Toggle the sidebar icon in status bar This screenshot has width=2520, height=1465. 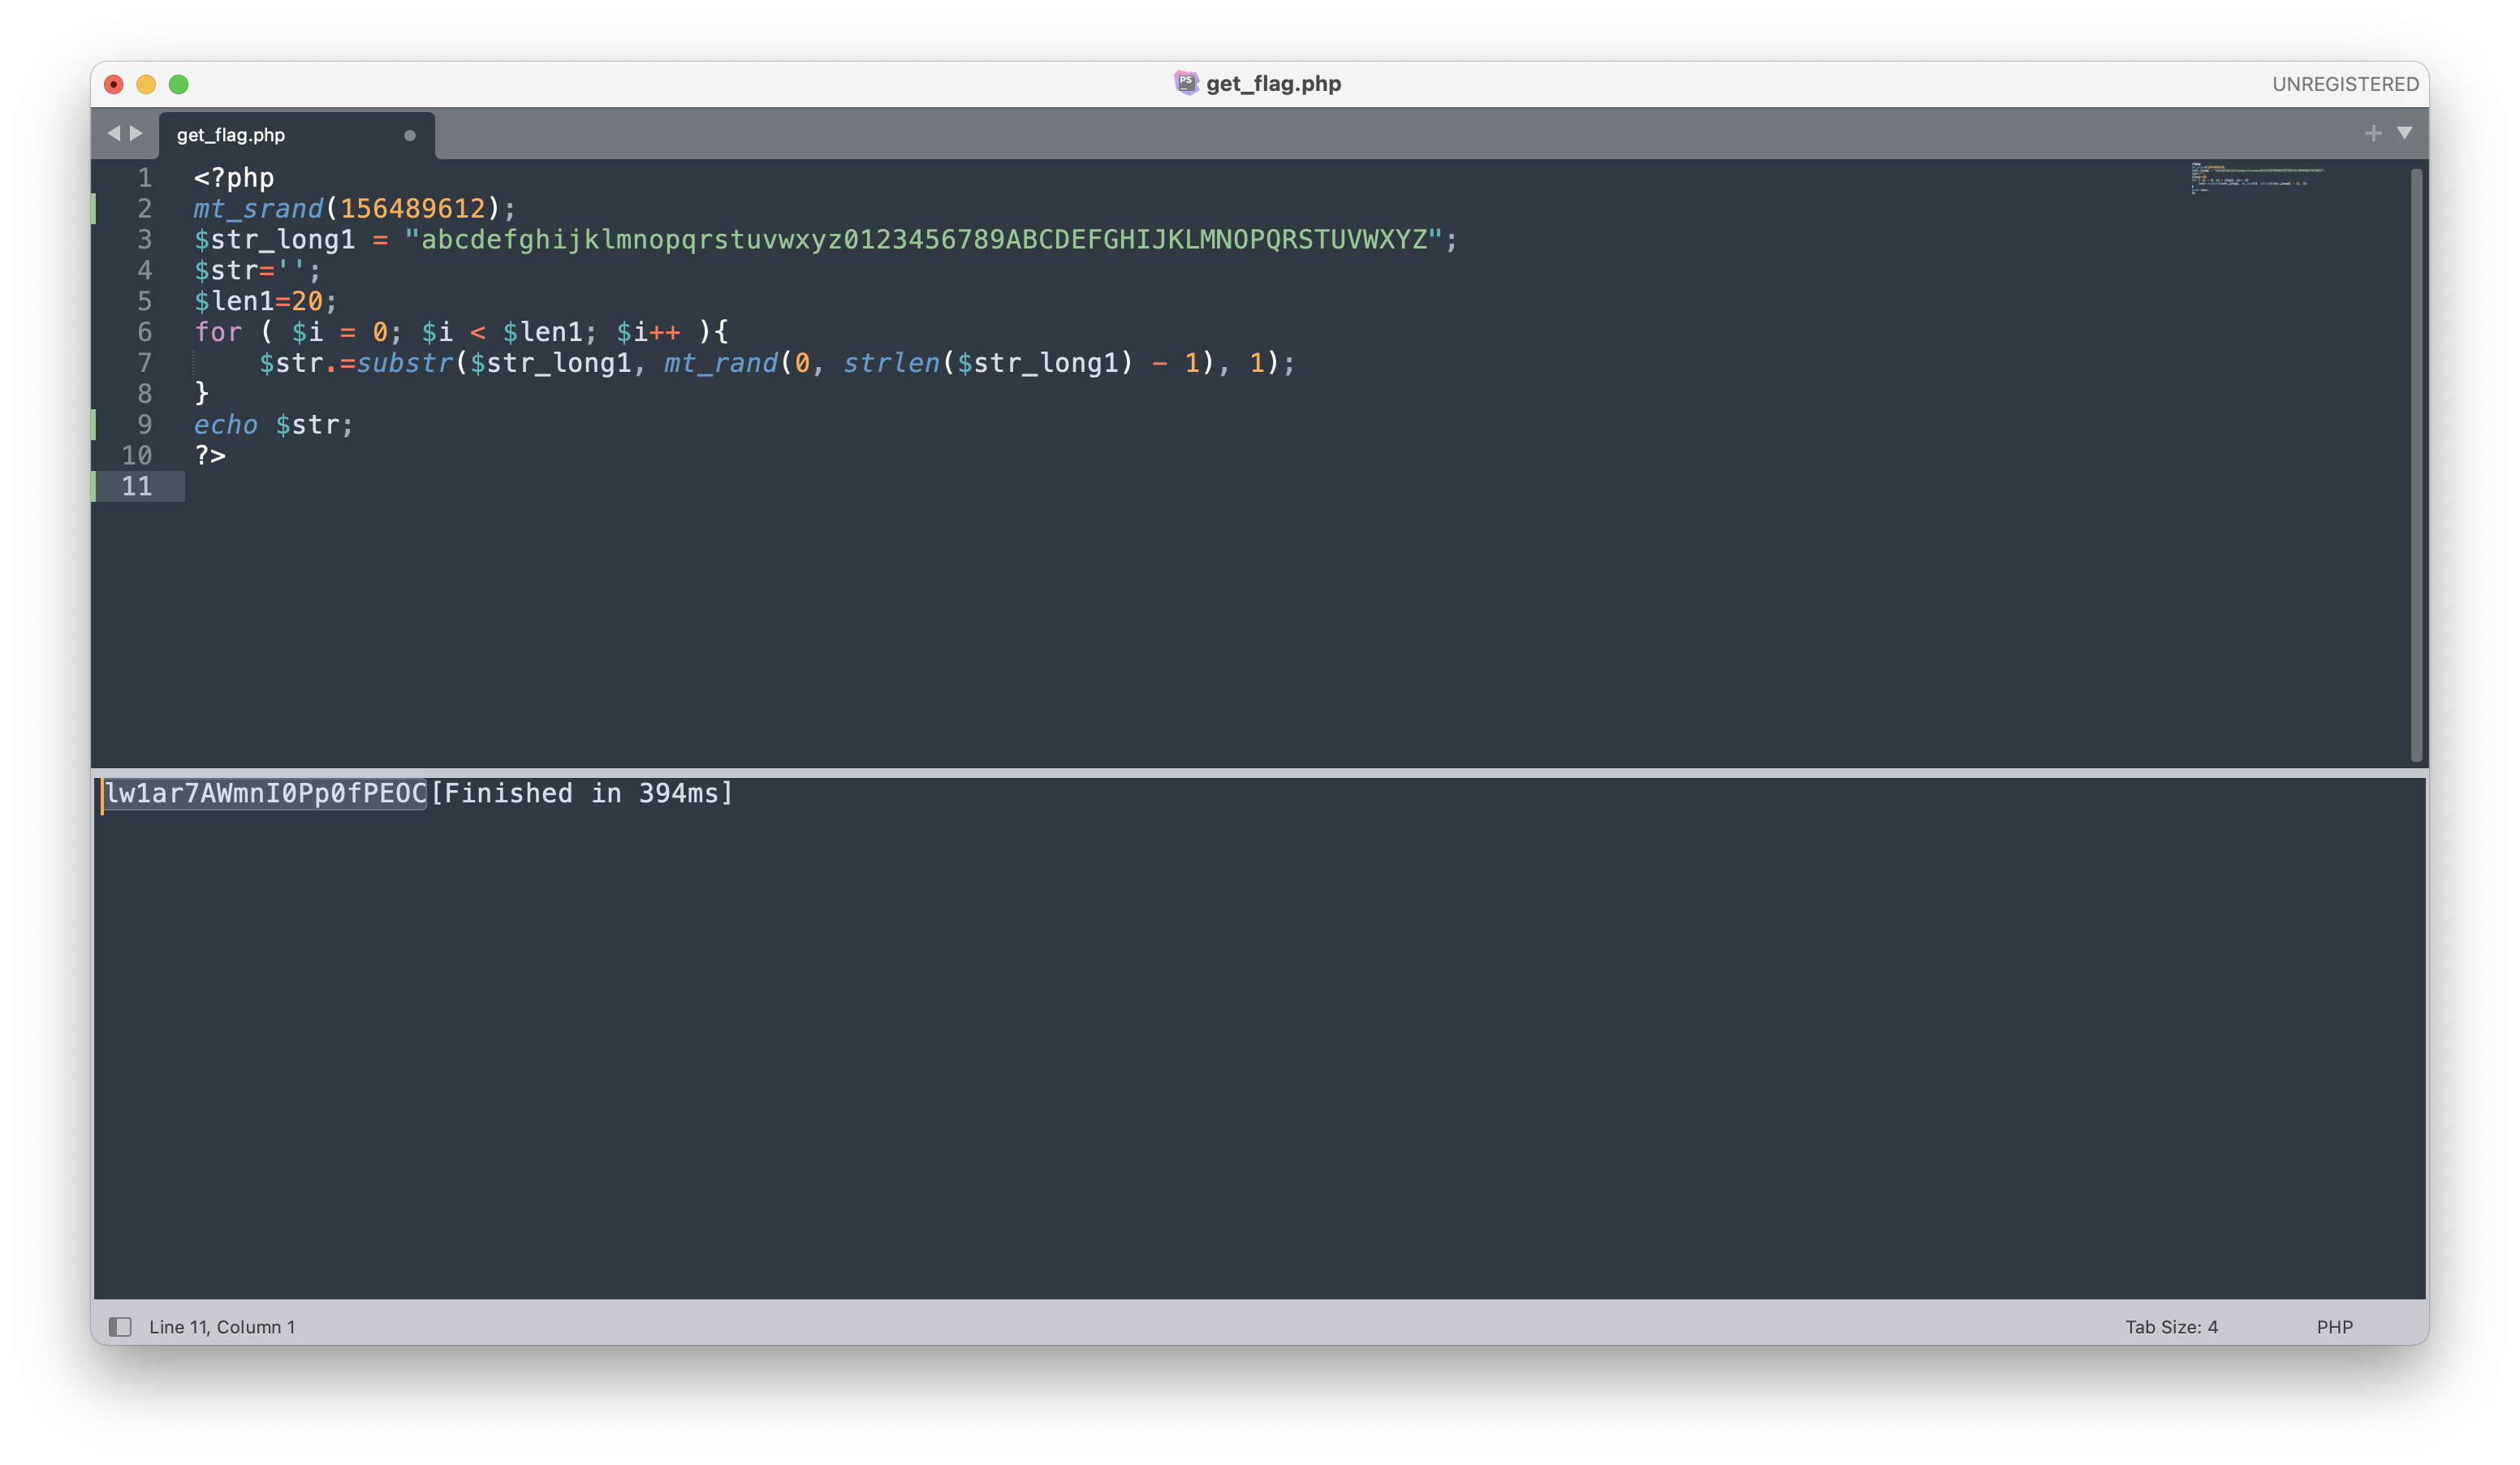pos(120,1327)
